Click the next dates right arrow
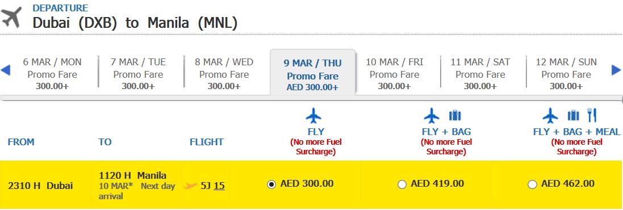The width and height of the screenshot is (623, 210). [616, 70]
